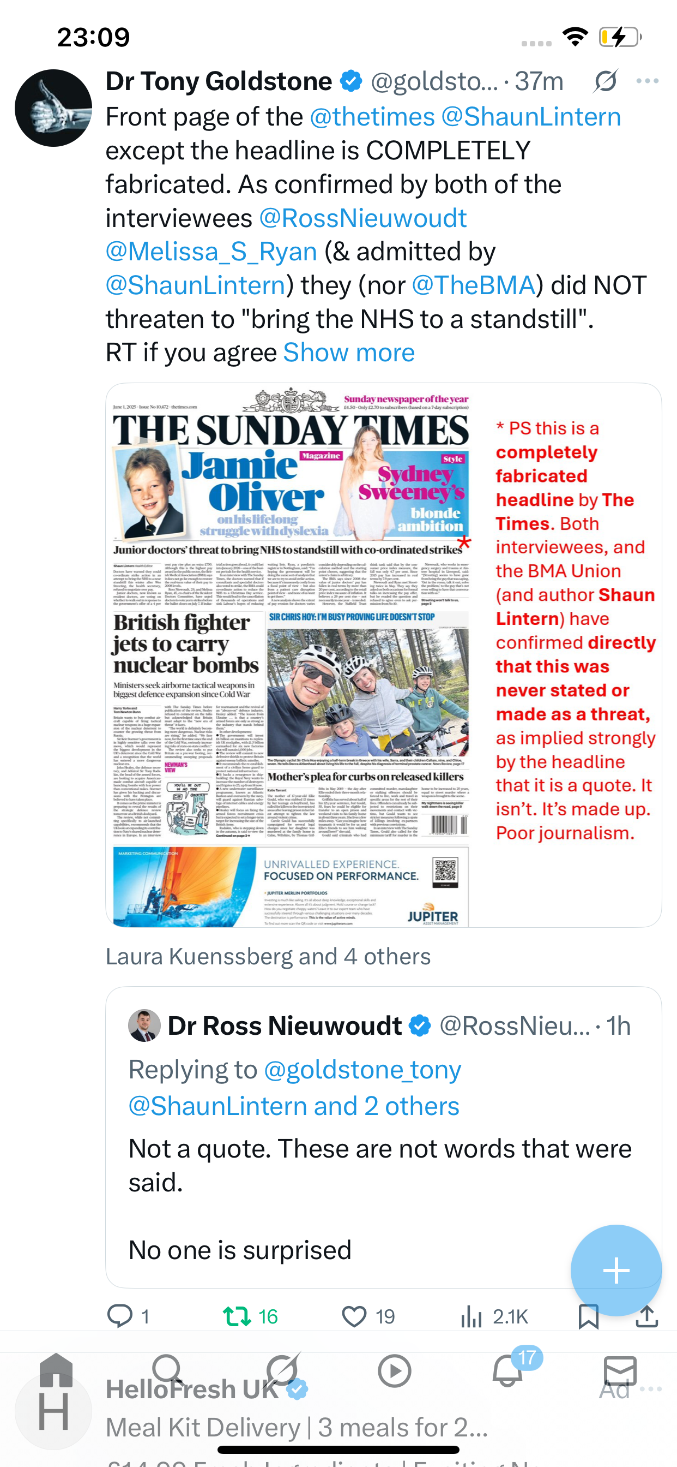Open the three-dot tweet options menu

648,81
